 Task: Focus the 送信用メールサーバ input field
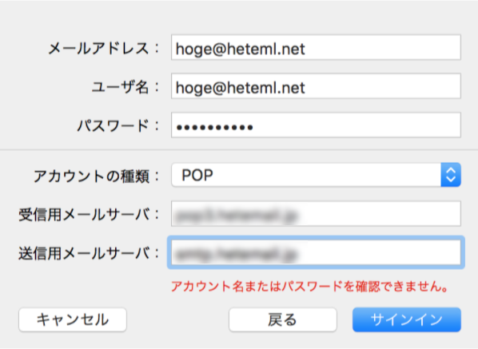tap(316, 252)
